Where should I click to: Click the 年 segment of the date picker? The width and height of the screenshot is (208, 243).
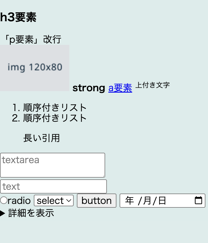coord(129,200)
